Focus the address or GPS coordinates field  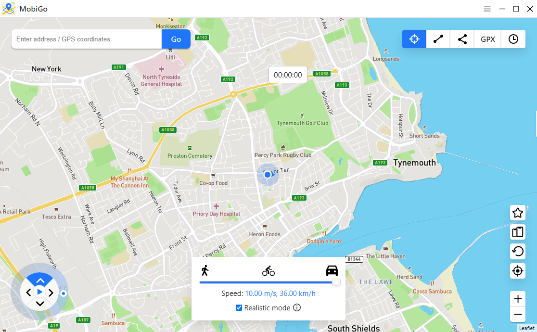click(87, 39)
